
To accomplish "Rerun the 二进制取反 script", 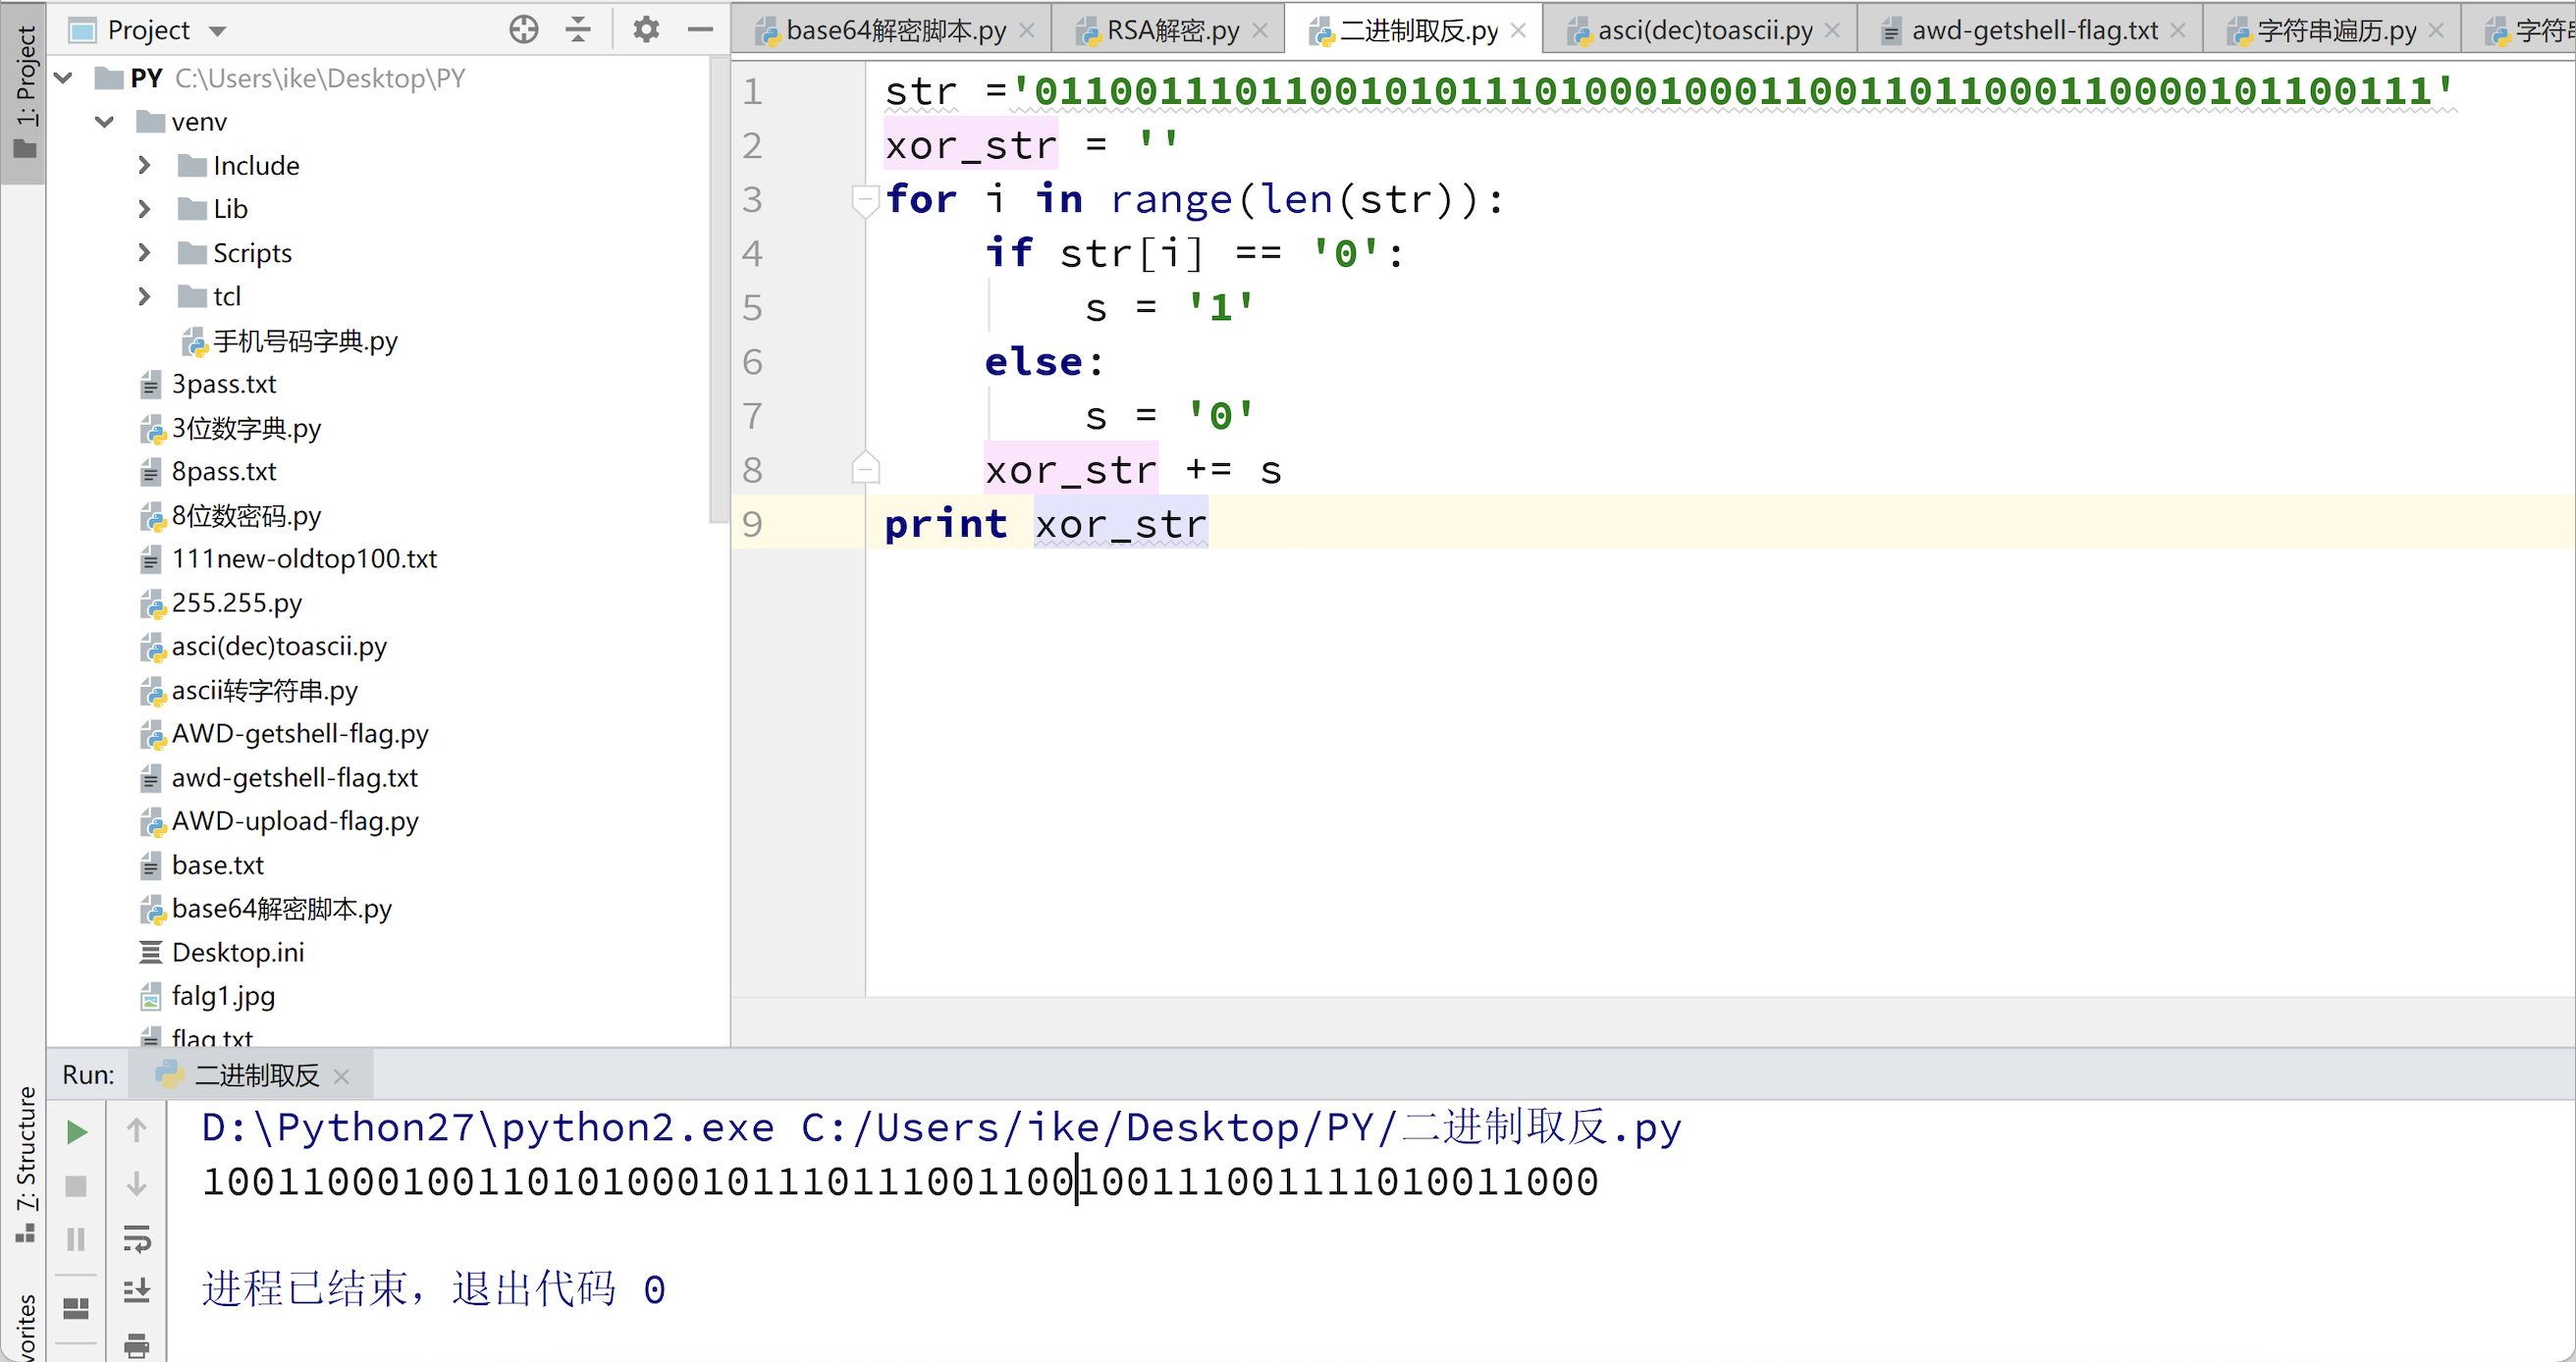I will click(x=77, y=1131).
